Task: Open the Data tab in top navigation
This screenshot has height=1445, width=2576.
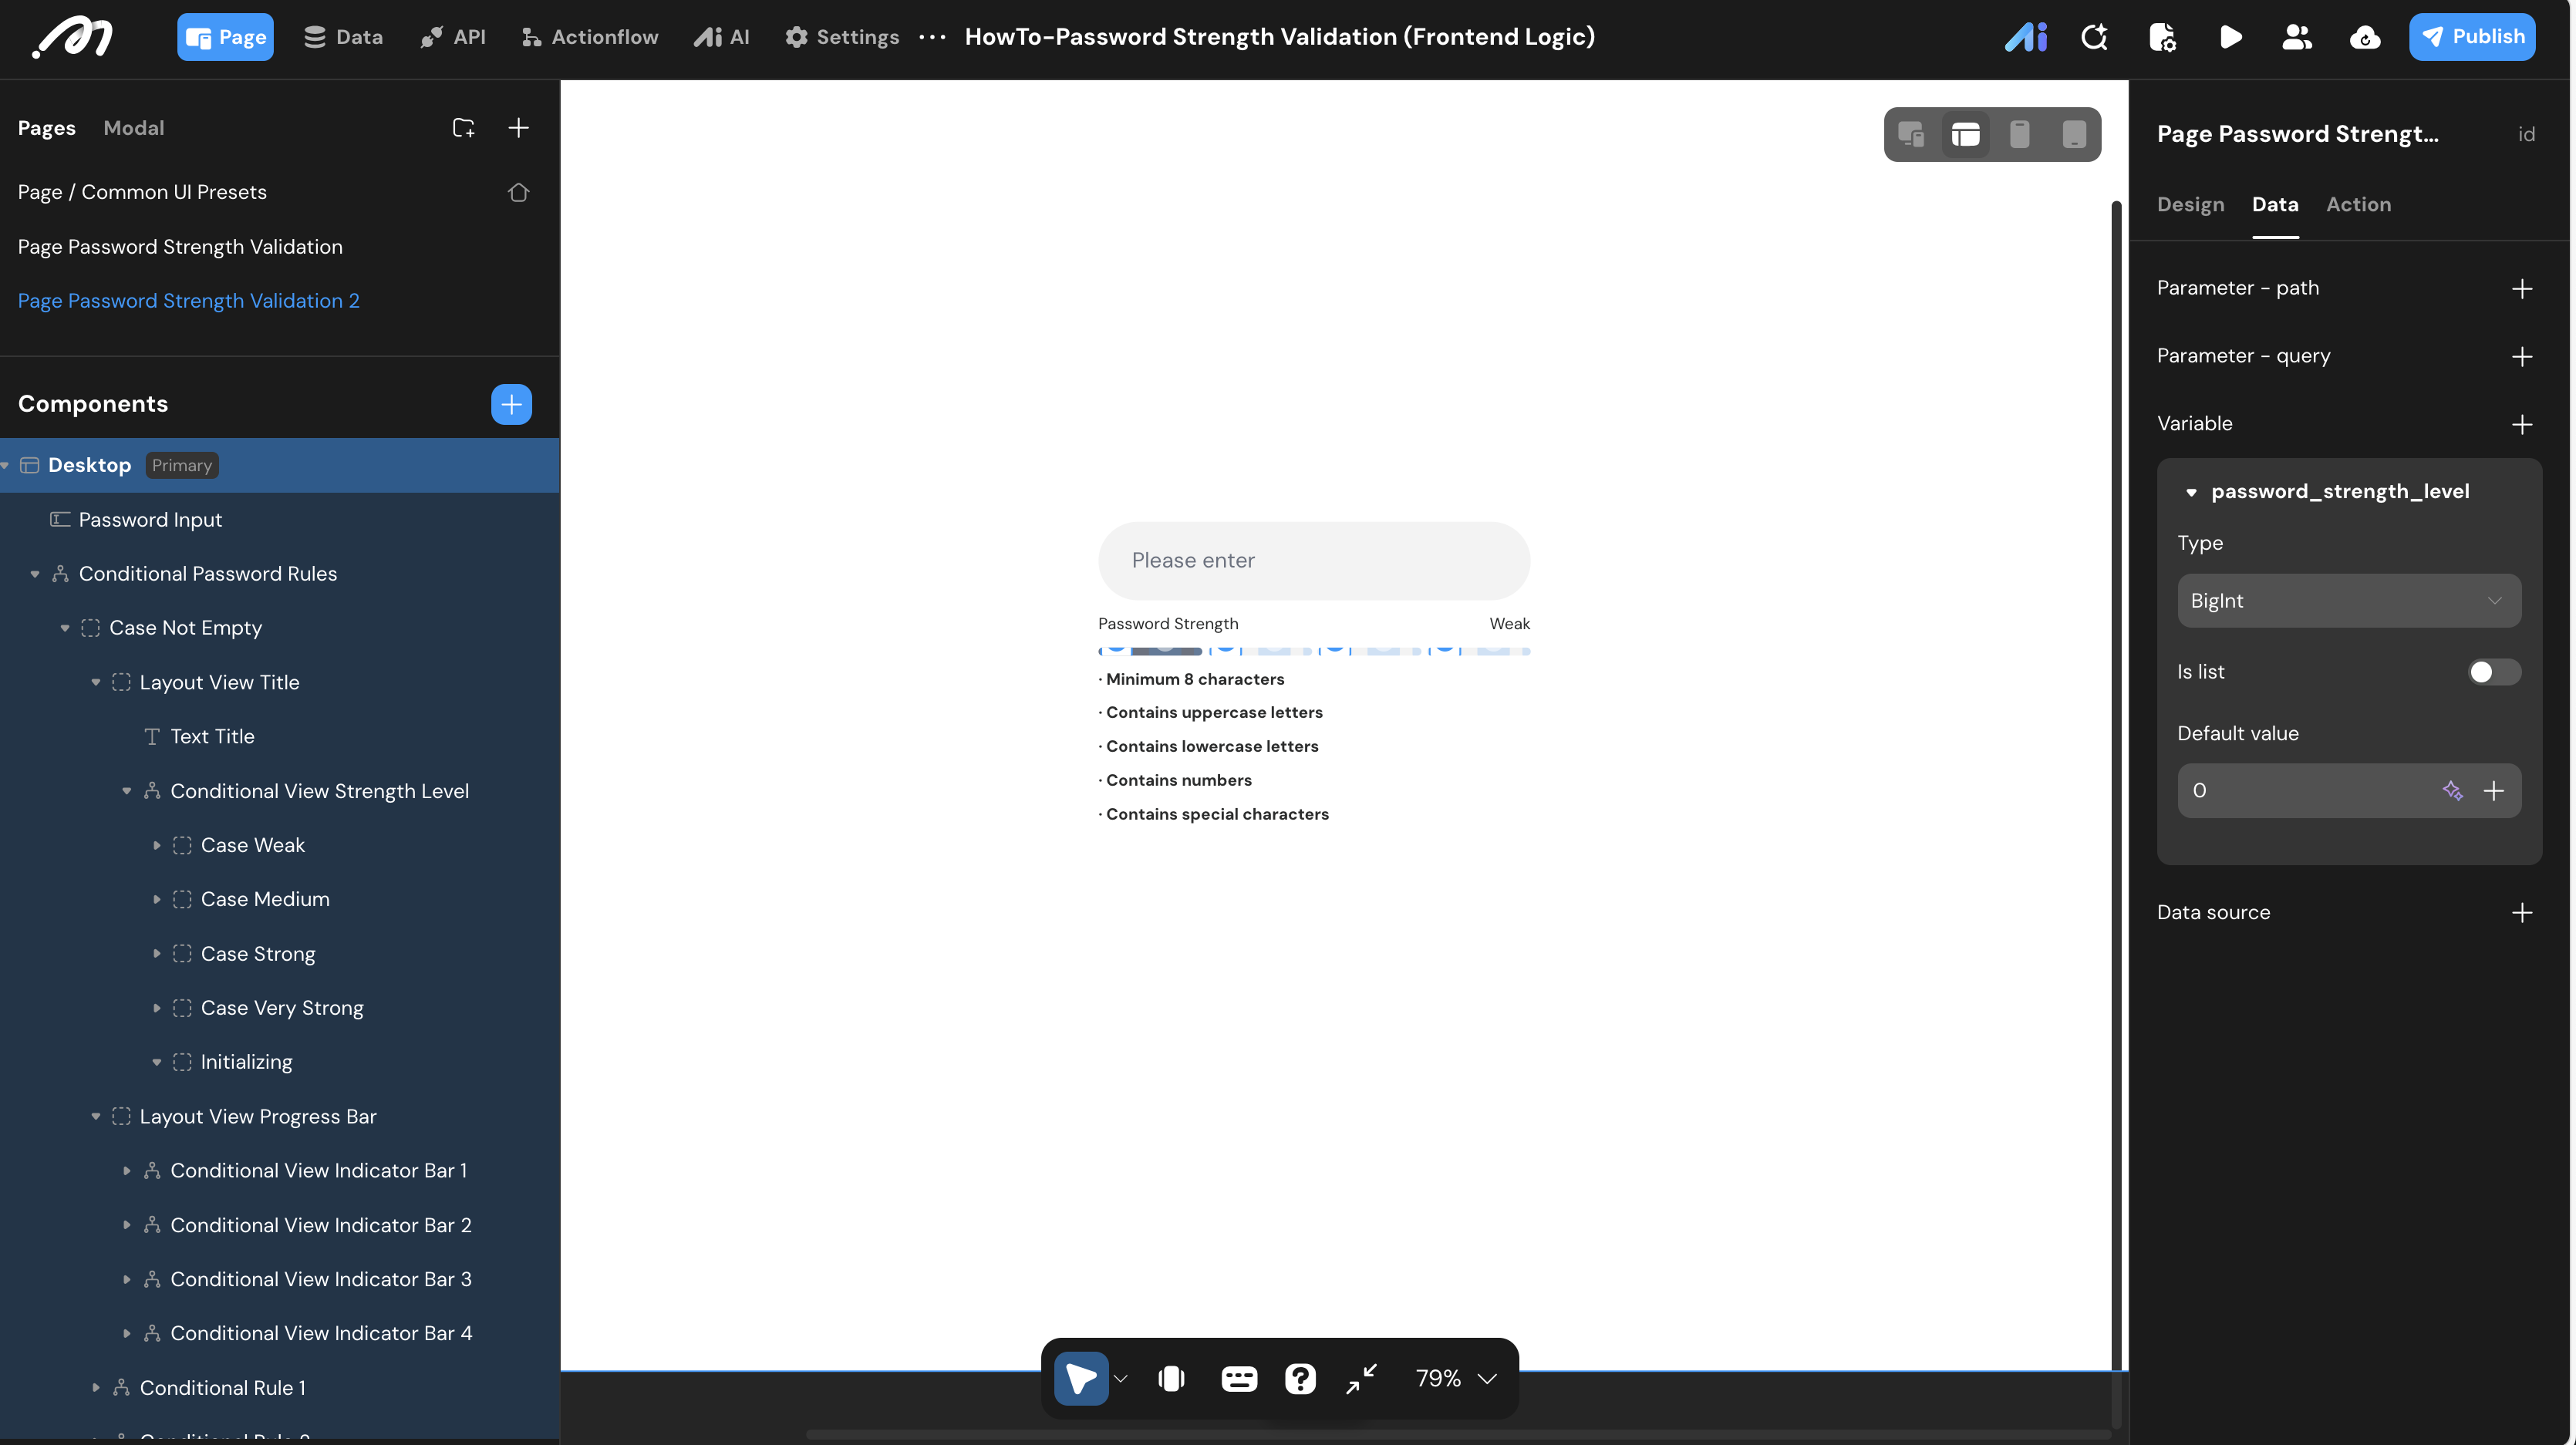Action: pyautogui.click(x=343, y=37)
